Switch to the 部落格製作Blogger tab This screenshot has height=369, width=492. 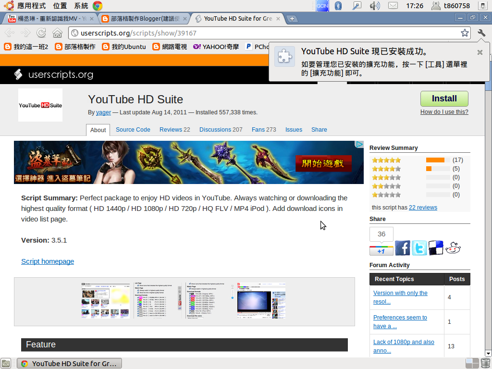(144, 19)
